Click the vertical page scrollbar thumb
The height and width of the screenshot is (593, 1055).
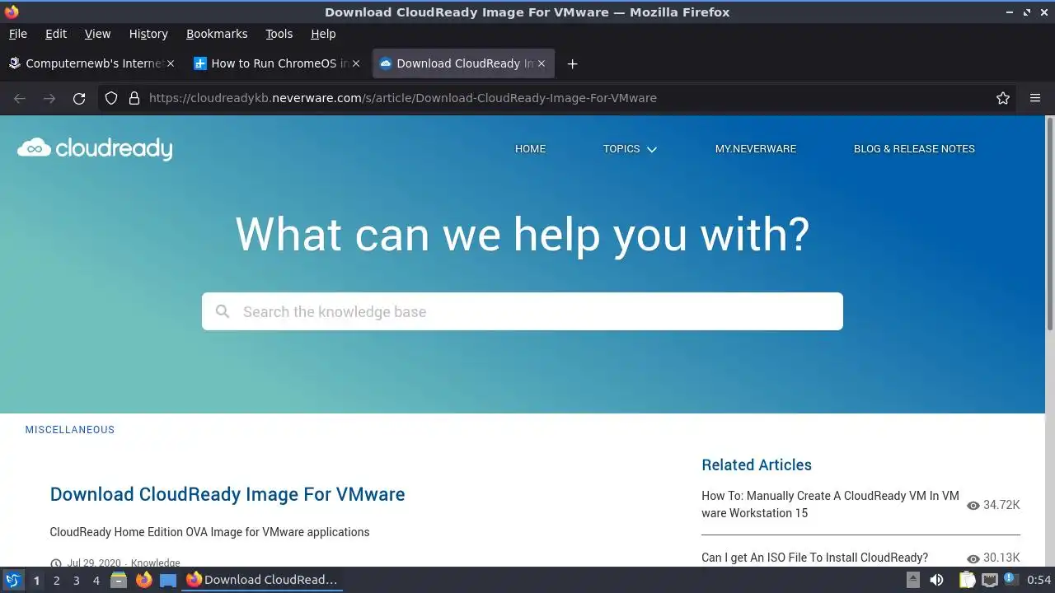1049,224
